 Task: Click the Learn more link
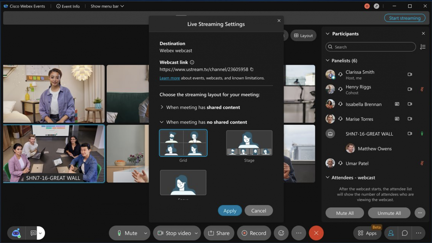click(x=169, y=78)
